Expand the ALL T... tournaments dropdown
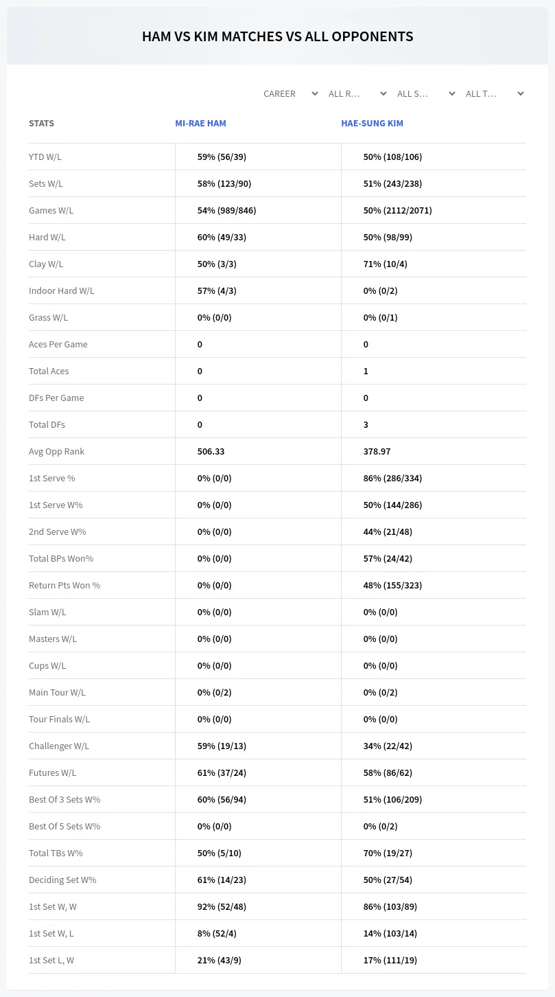 pyautogui.click(x=495, y=93)
